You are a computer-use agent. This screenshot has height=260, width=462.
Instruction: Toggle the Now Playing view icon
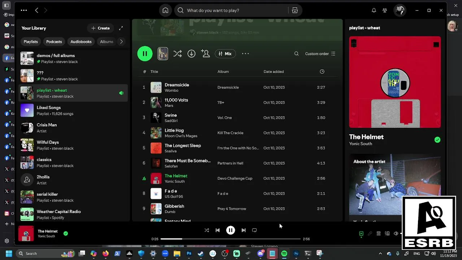coord(361,234)
